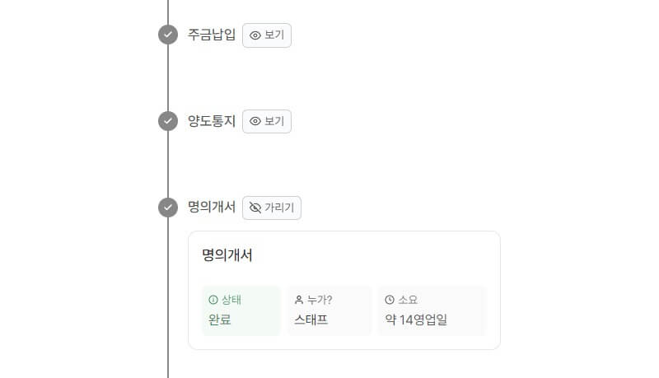The image size is (659, 378).
Task: Show details for the 양도통지 step
Action: pos(267,121)
